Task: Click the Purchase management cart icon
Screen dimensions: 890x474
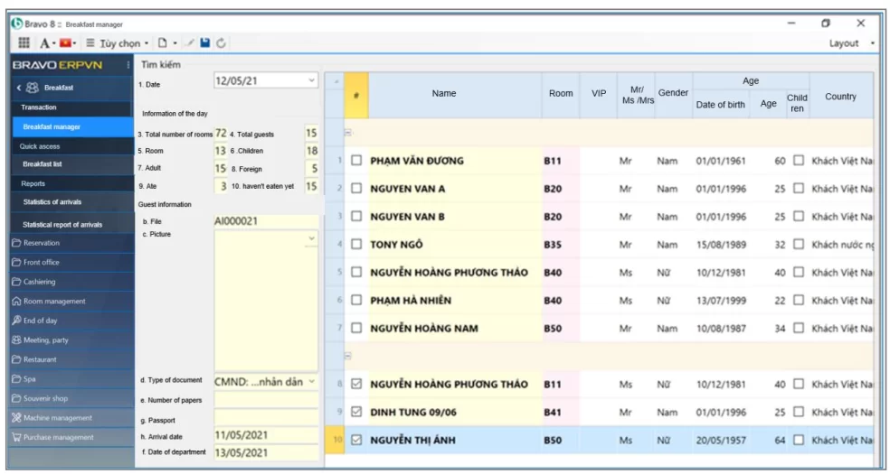Action: click(16, 438)
